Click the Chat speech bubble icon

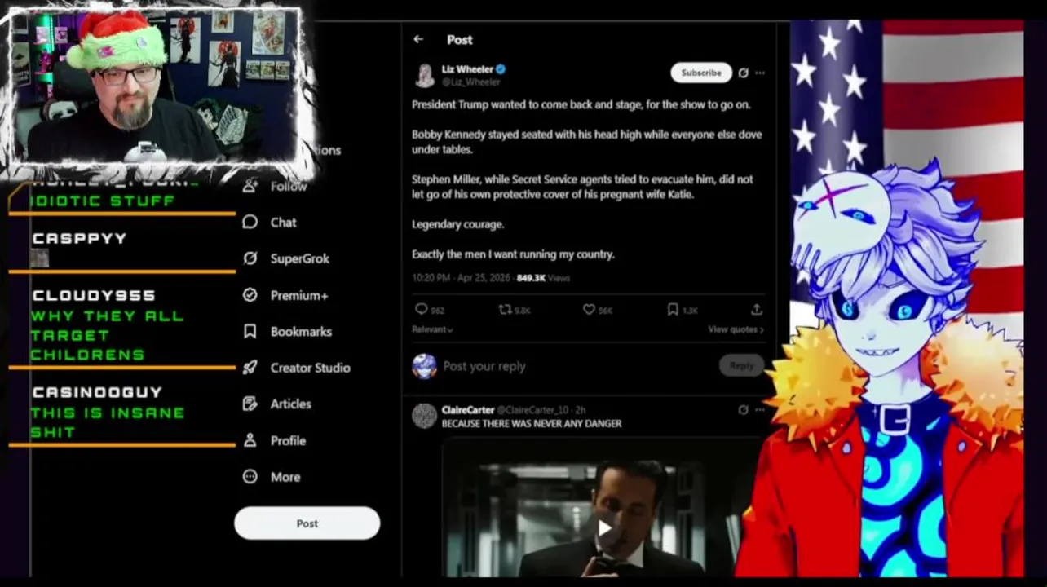click(x=250, y=222)
